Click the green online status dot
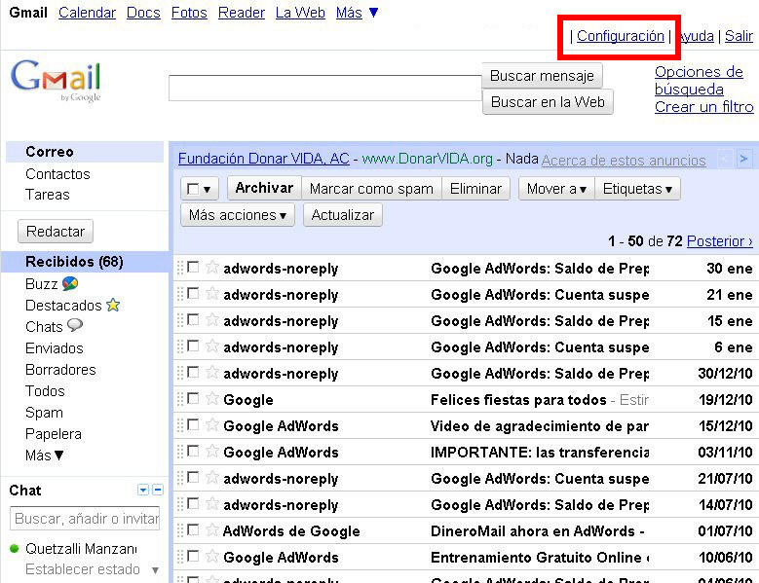Screen dimensions: 759x583 coord(14,548)
